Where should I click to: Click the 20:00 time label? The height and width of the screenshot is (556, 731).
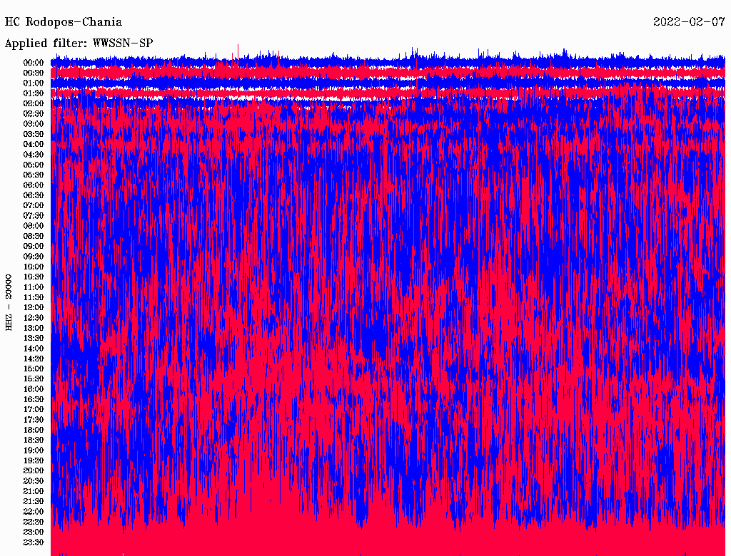click(34, 470)
